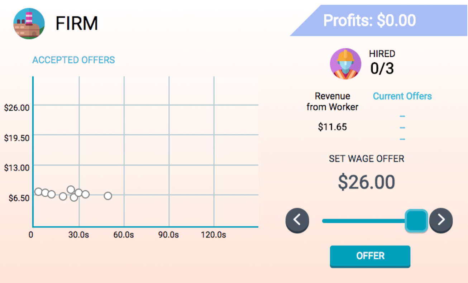Click the highest accepted offer point before 30s
The height and width of the screenshot is (283, 468).
[71, 190]
